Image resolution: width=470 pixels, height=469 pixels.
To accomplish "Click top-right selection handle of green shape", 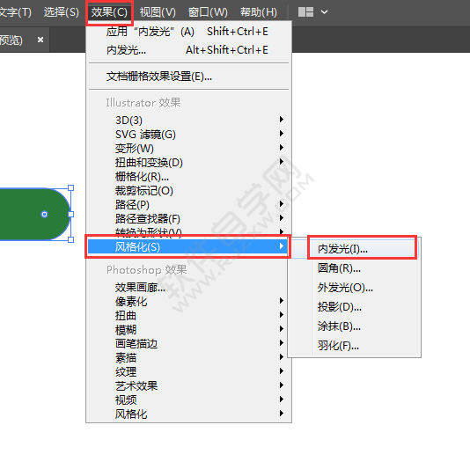I will [x=70, y=188].
